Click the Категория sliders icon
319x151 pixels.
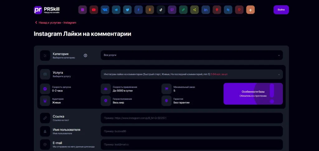coord(45,56)
